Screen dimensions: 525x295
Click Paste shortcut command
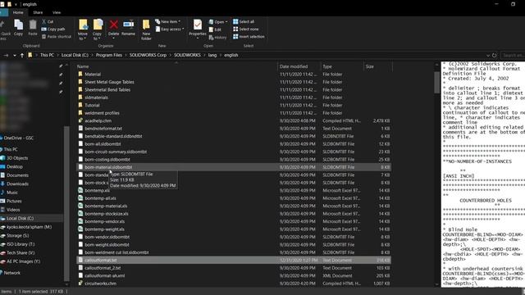[57, 36]
